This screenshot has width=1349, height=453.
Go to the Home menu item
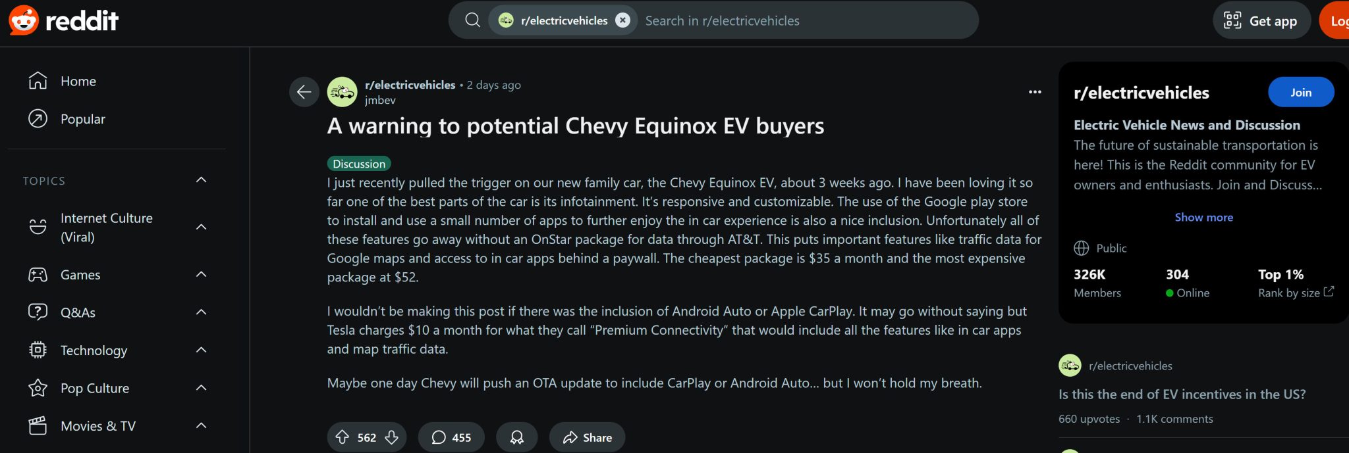click(x=78, y=81)
